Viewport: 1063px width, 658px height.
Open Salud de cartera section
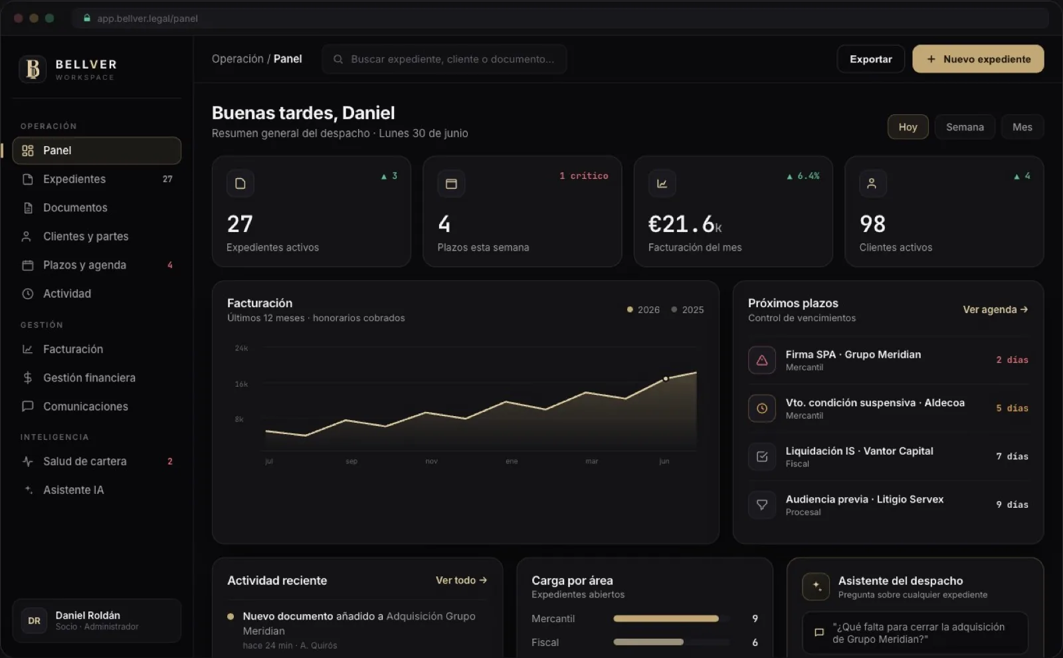[97, 461]
